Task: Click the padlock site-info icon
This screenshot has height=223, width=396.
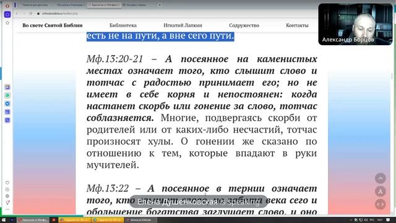Action: pyautogui.click(x=38, y=14)
